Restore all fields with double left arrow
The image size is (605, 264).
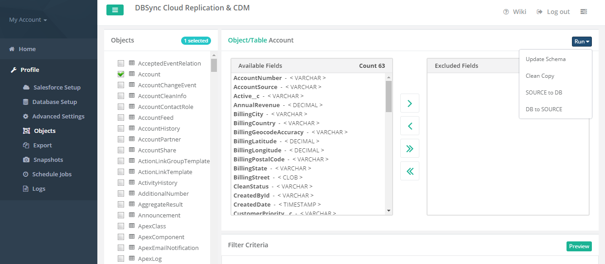pyautogui.click(x=410, y=171)
